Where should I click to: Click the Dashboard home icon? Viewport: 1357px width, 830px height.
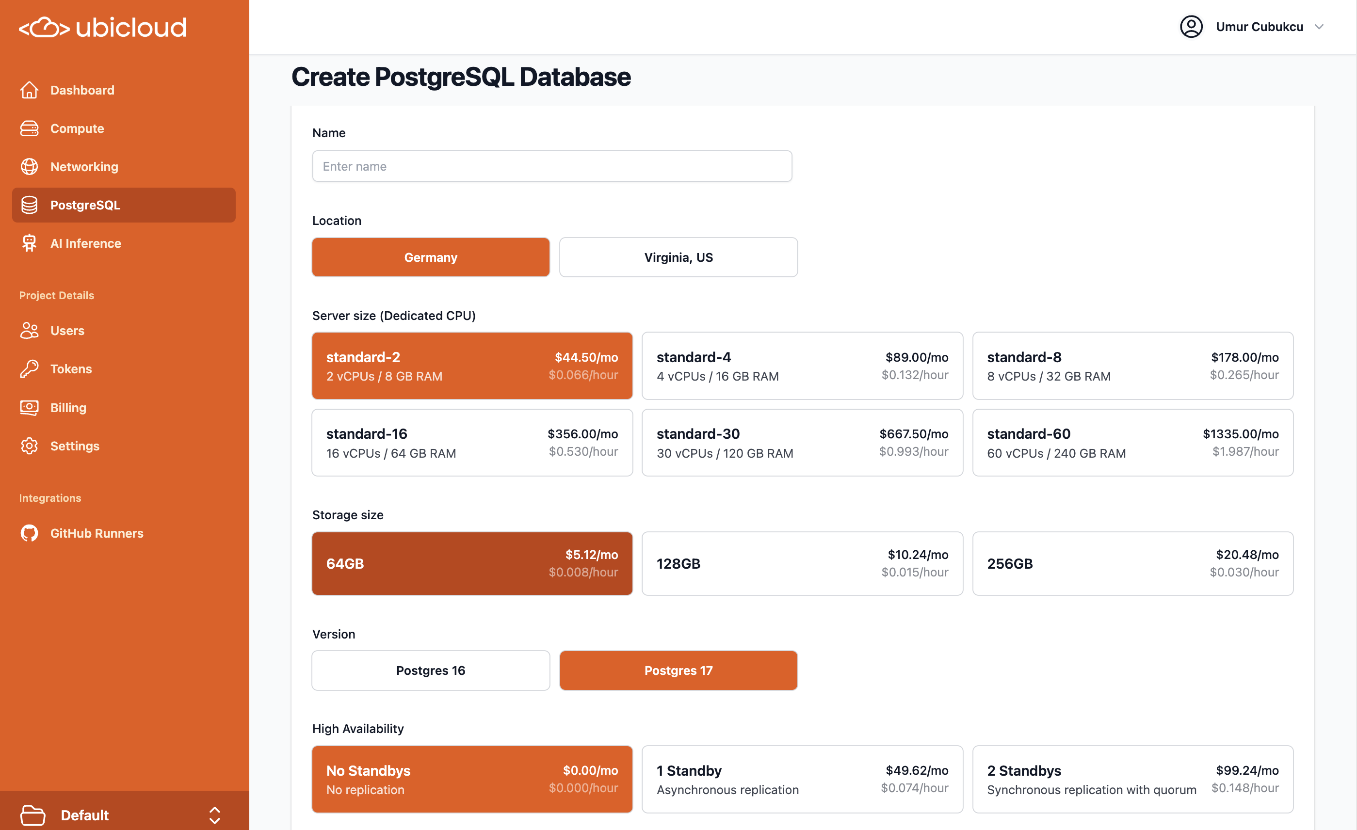click(x=29, y=90)
